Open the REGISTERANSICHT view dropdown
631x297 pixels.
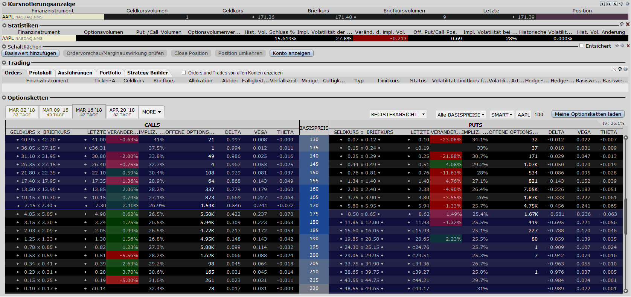398,115
